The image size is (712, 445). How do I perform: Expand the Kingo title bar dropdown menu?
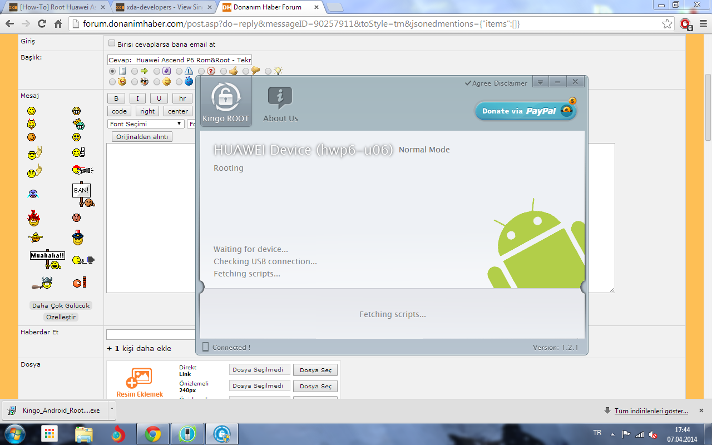[x=540, y=82]
